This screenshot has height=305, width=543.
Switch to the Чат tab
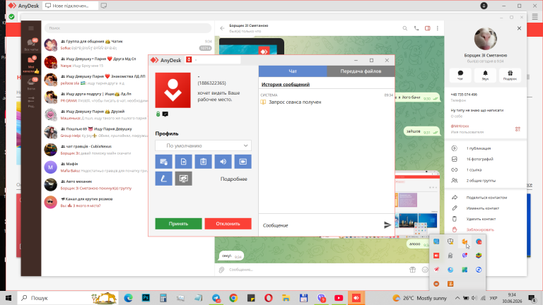pos(293,71)
